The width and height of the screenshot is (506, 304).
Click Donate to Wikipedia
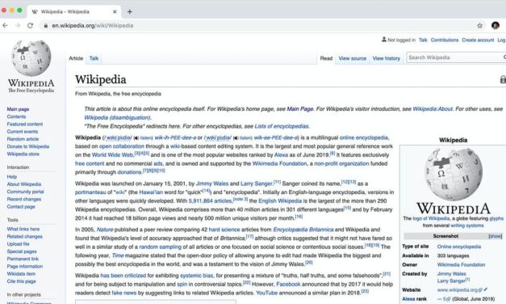28,146
